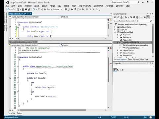
Task: Expand the IWeaveTest.cs node
Action: pos(118,50)
